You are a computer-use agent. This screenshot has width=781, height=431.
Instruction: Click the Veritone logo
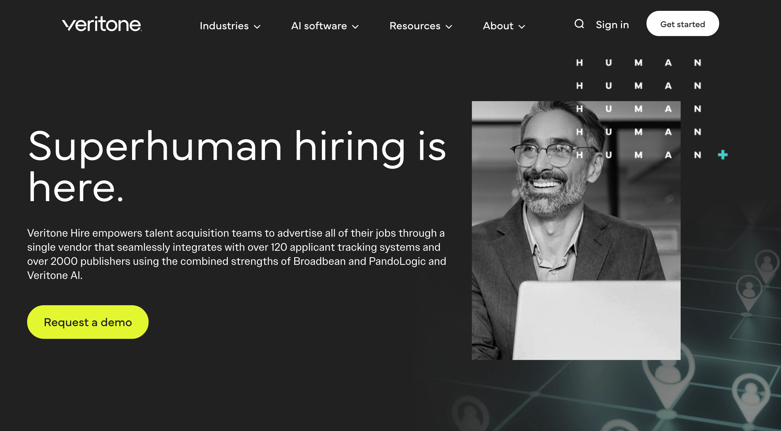102,24
